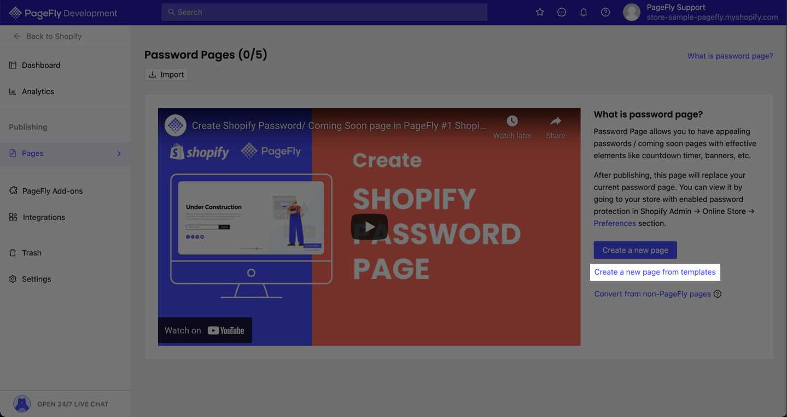787x417 pixels.
Task: Click the Integrations grid icon
Action: (x=13, y=217)
